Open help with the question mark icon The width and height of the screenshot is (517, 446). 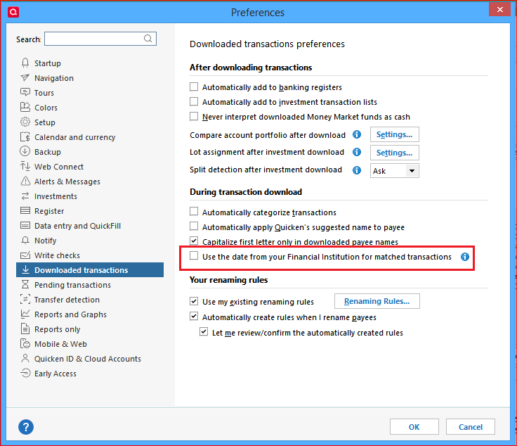click(x=26, y=427)
